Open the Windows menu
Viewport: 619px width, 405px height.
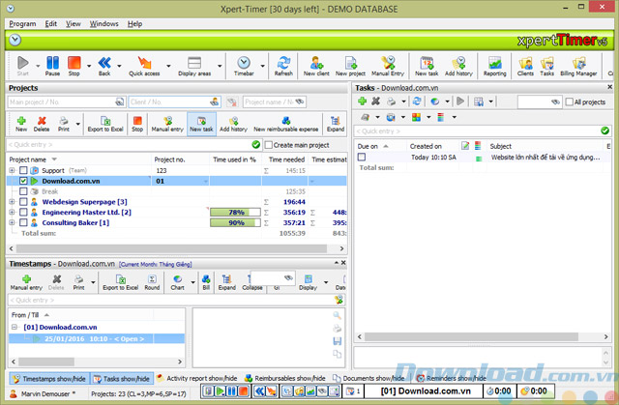click(x=103, y=22)
